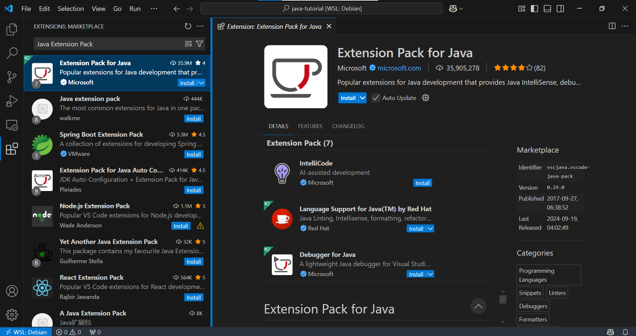Install Java extension pack by walkme

coord(194,119)
